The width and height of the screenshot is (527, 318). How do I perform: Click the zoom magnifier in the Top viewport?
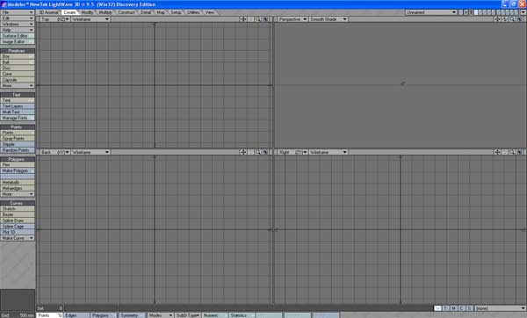click(x=257, y=19)
